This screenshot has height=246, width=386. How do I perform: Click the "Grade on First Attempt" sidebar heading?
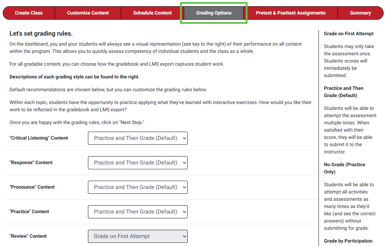click(x=349, y=34)
